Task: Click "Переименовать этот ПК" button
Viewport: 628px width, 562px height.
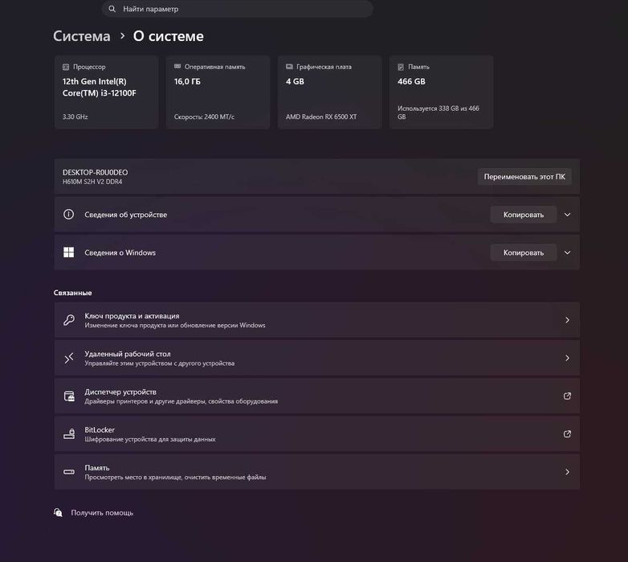Action: [524, 177]
